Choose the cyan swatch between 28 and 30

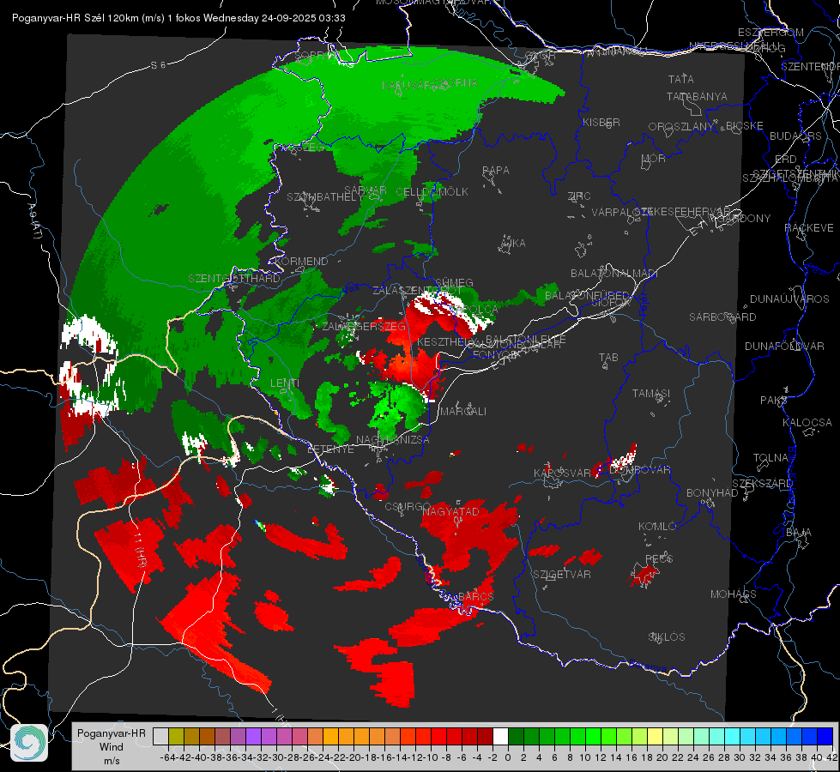click(733, 736)
